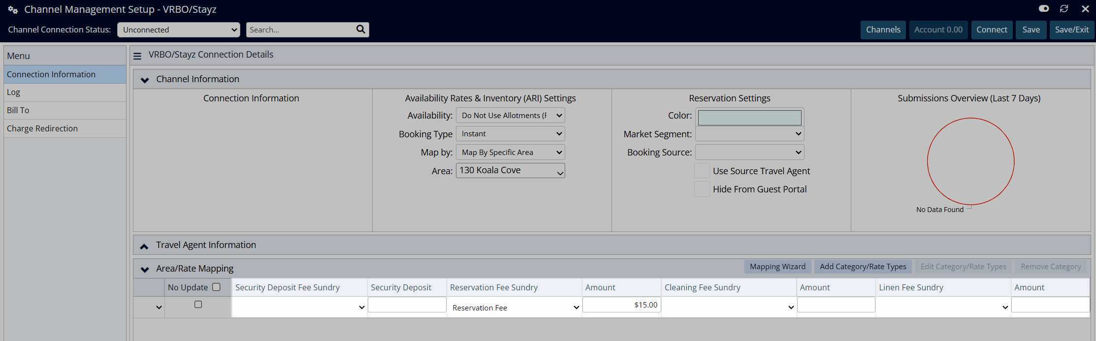Tick the No Update header checkbox

click(x=216, y=287)
